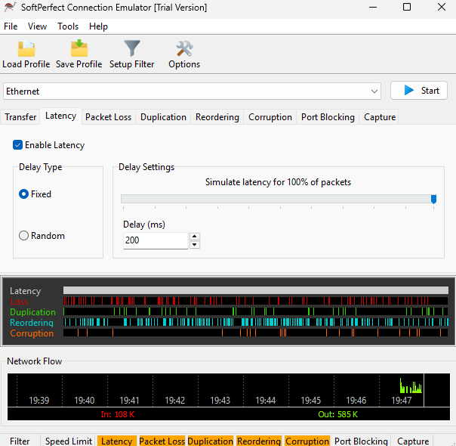Open the Tools menu
Viewport: 456px width, 446px height.
click(68, 26)
